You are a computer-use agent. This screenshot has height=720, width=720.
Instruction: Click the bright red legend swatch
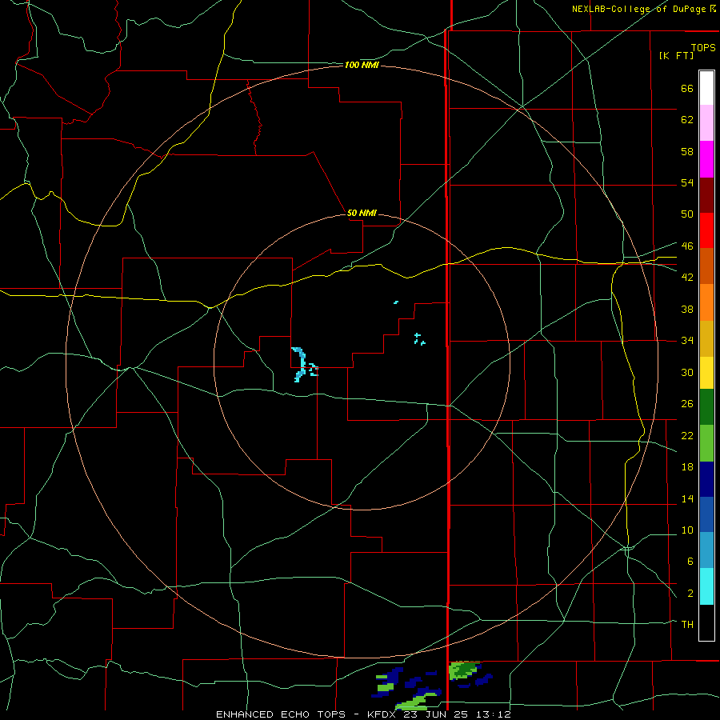click(706, 230)
